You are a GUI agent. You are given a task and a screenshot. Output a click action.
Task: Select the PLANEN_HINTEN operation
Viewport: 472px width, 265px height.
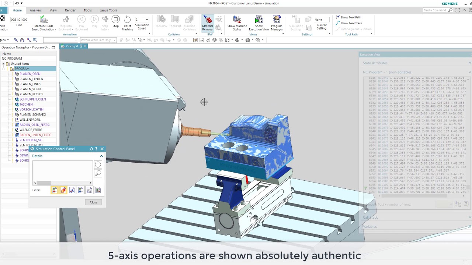[x=31, y=79]
